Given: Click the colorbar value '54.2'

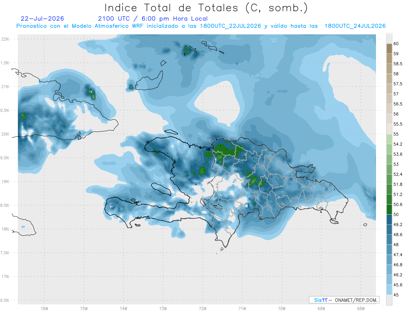Looking at the screenshot, I should [x=398, y=144].
